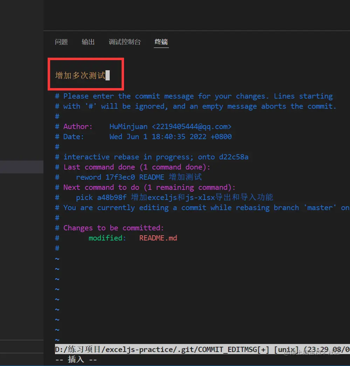Viewport: 350px width, 366px height.
Task: Place cursor in commit message 增加多次测试
Action: tap(80, 76)
